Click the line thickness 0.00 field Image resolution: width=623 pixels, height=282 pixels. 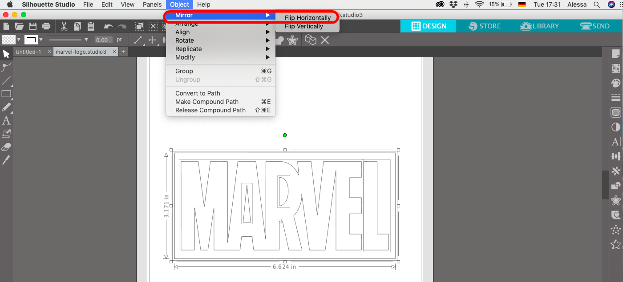[104, 40]
